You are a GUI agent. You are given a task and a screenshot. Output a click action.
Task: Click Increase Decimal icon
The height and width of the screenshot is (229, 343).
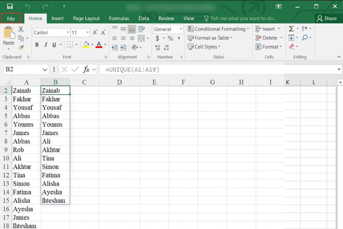point(157,48)
